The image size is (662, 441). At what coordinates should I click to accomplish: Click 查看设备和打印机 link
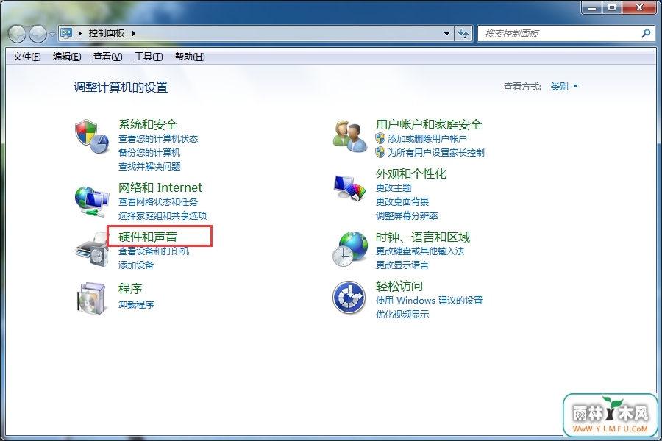click(x=154, y=251)
